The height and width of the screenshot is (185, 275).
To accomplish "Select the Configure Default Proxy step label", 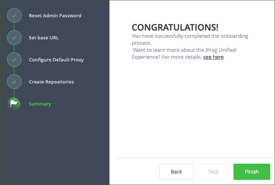I will point(56,60).
